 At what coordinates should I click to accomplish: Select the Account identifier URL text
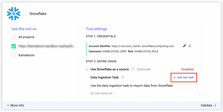coord(143,46)
